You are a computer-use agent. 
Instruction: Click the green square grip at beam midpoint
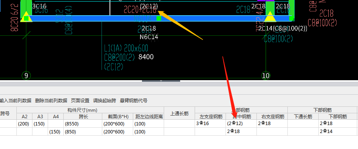159,18
